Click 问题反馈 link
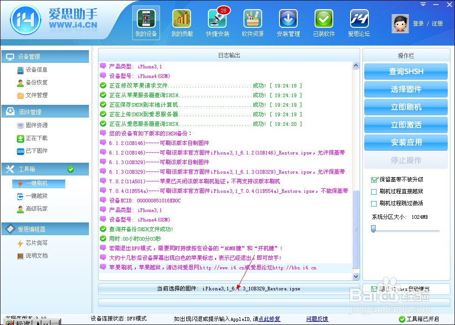 pyautogui.click(x=317, y=319)
